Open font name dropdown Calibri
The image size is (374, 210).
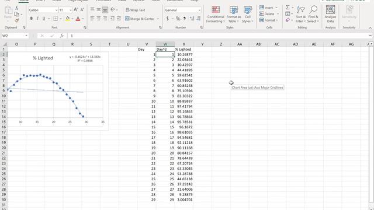56,10
